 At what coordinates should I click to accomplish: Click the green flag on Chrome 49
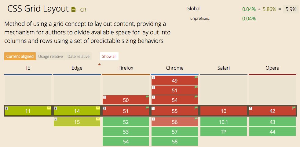click(x=196, y=78)
